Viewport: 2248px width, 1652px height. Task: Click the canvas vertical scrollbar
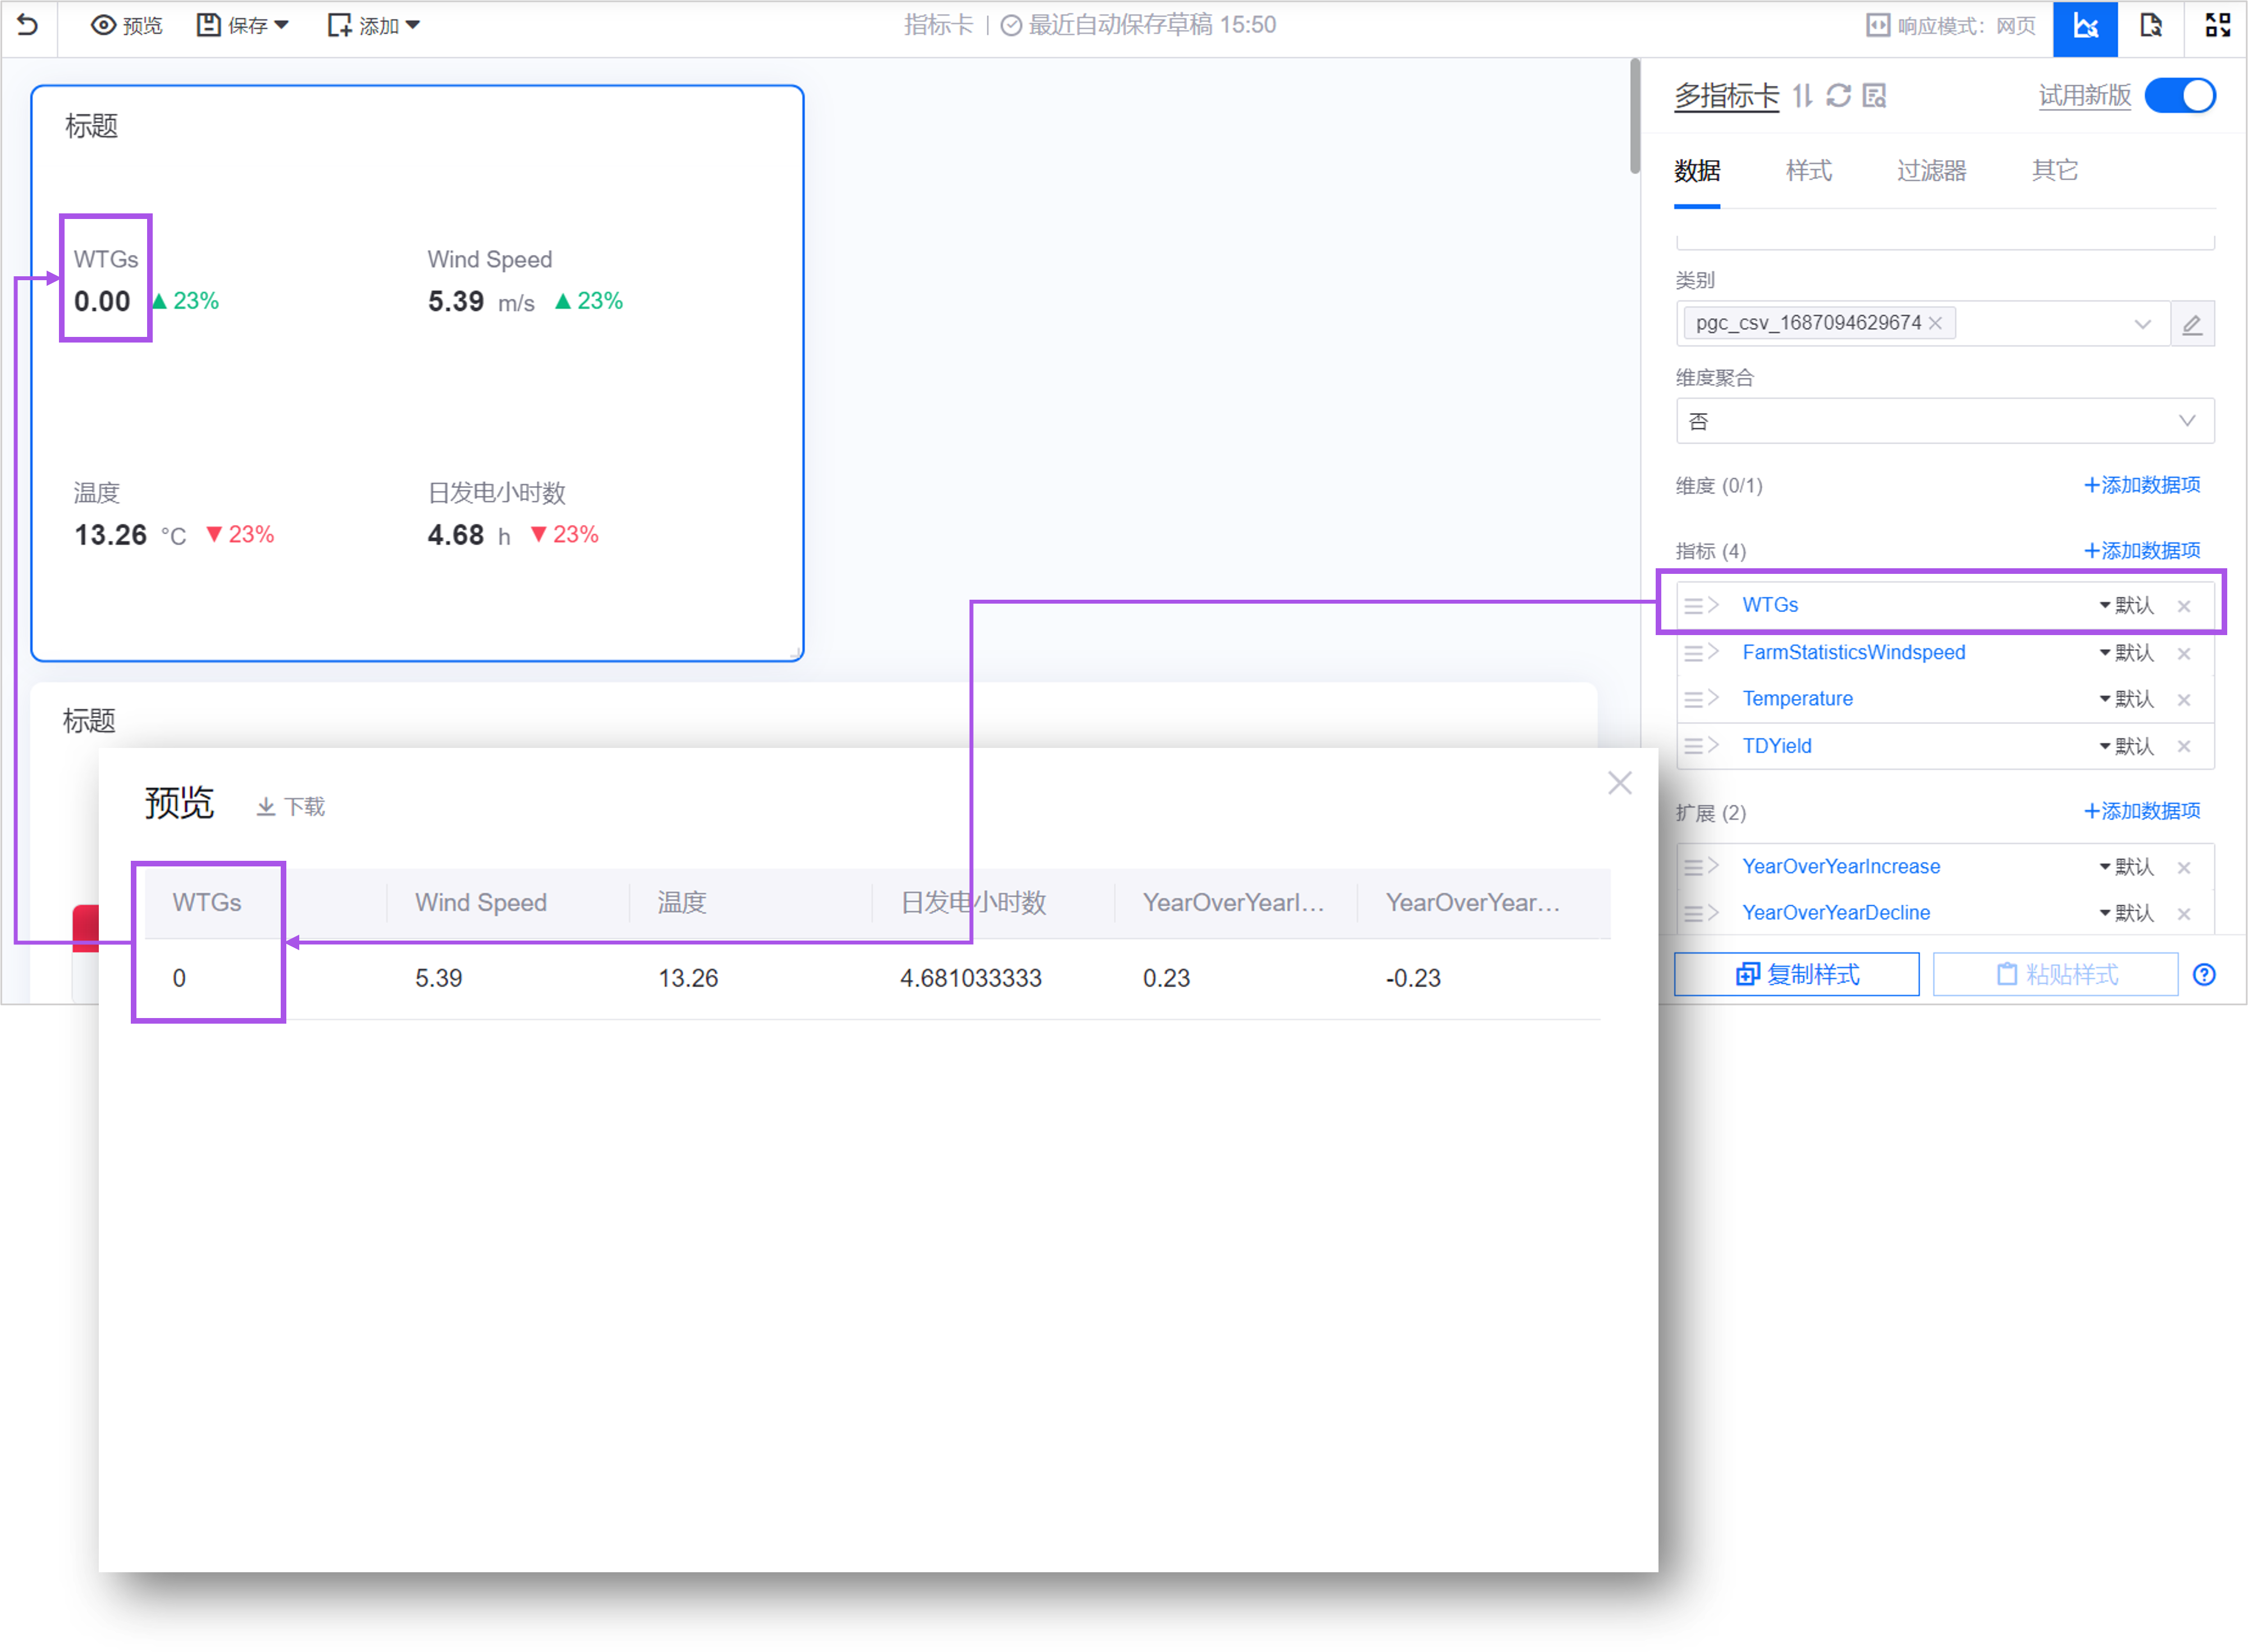(x=1634, y=116)
